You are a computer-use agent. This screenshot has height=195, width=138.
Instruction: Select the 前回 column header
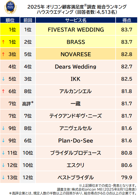28,20
